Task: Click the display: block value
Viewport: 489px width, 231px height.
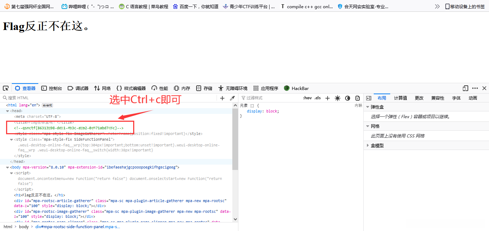Action: 272,111
